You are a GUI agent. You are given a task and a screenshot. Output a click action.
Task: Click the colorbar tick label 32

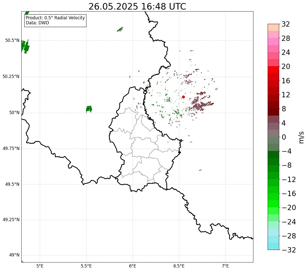pos(286,24)
